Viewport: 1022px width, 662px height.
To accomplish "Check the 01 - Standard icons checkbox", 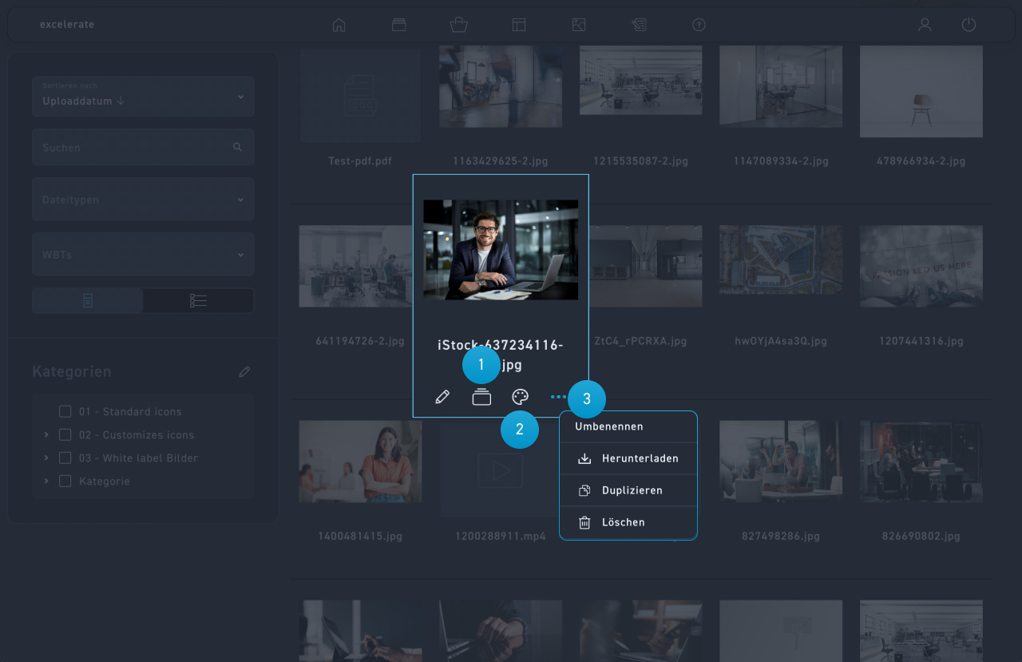I will [65, 412].
